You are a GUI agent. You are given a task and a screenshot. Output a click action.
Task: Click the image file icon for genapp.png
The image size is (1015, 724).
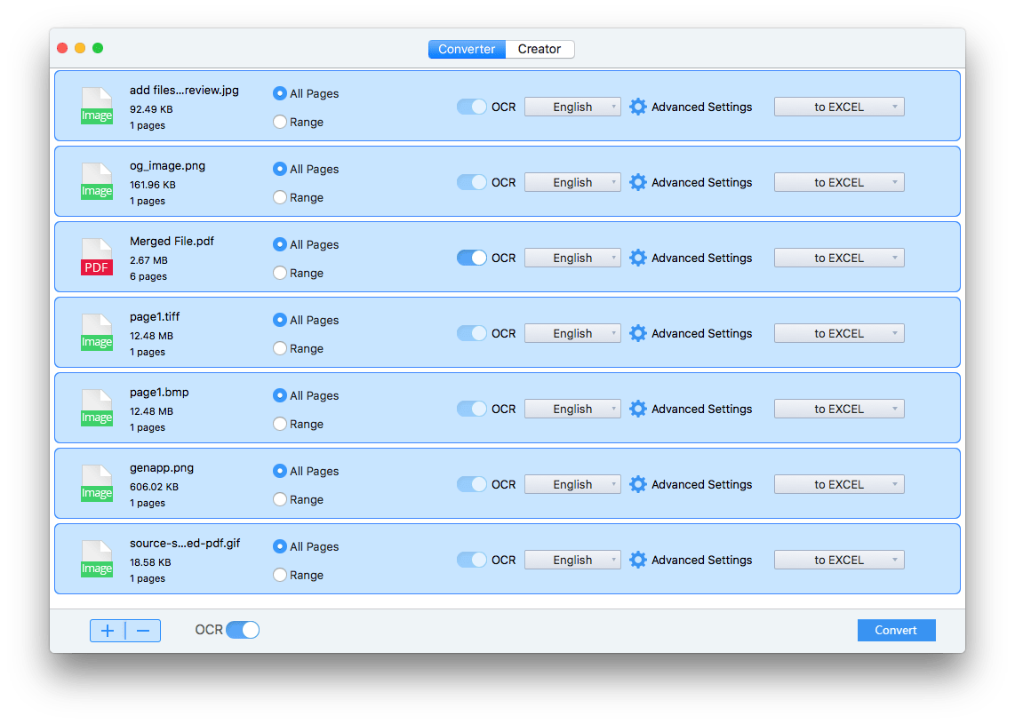(97, 483)
